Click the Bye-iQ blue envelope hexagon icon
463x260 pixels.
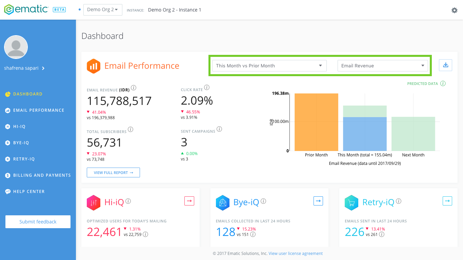coord(223,202)
